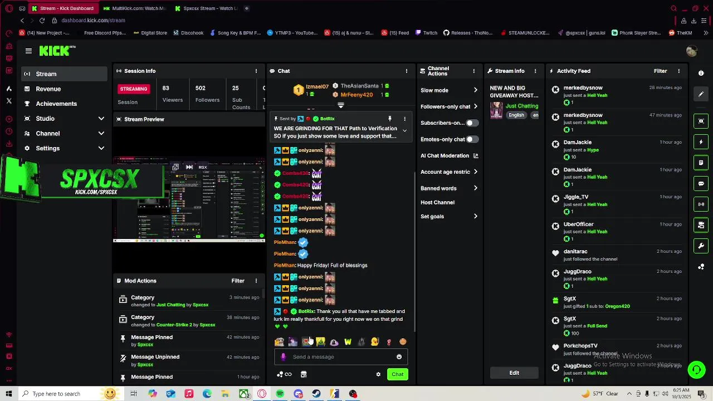Open Channel Actions panel options menu
Image resolution: width=713 pixels, height=401 pixels.
coord(474,71)
